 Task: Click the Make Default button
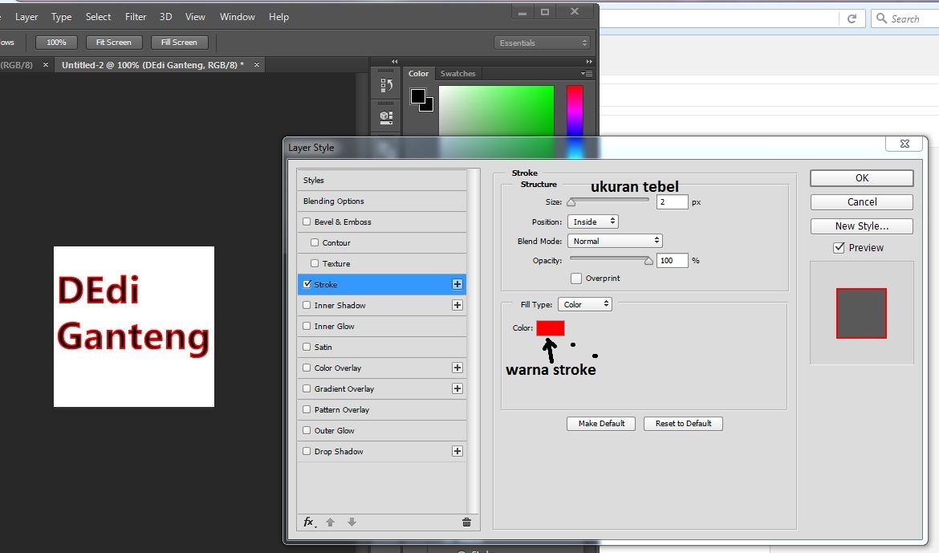(x=600, y=423)
